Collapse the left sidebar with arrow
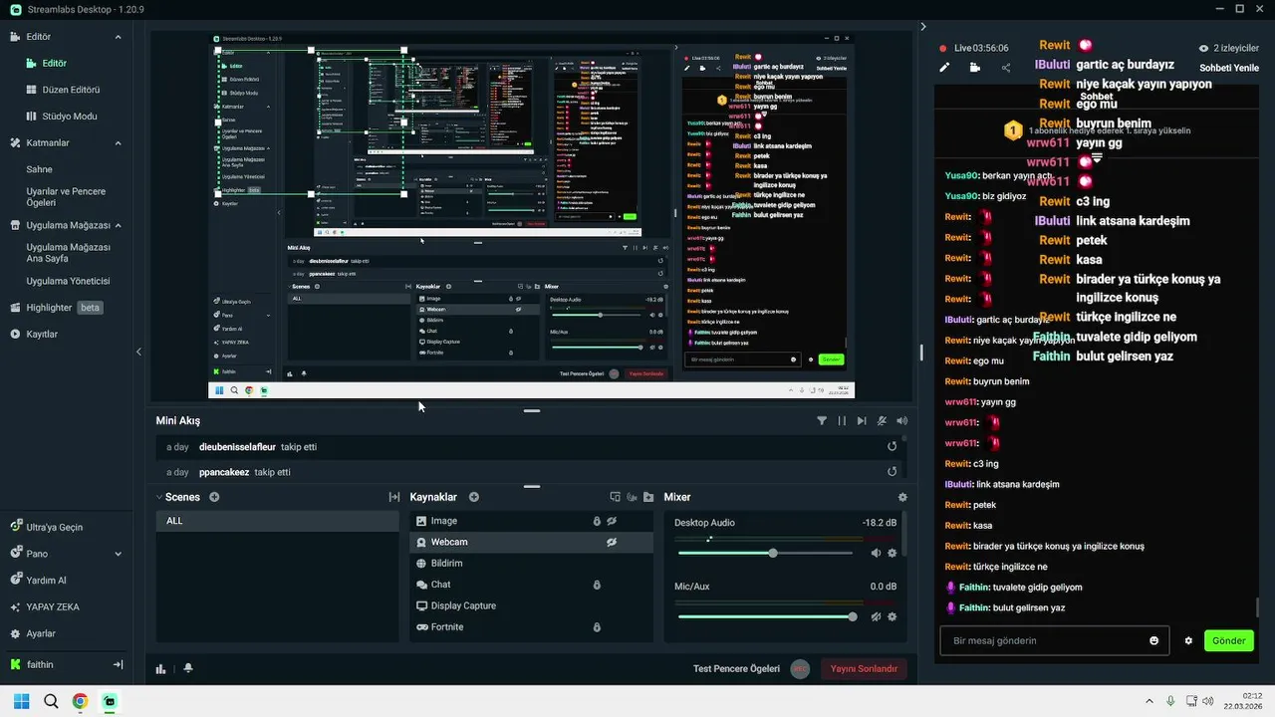1275x717 pixels. [138, 352]
